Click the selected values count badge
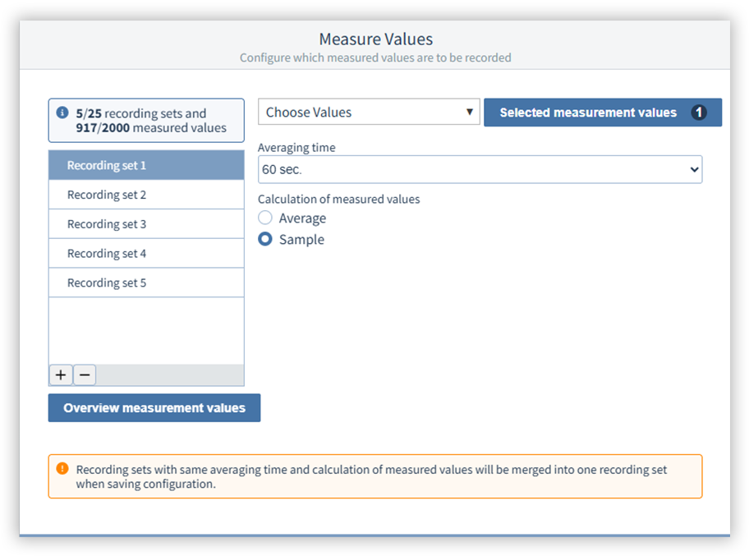The width and height of the screenshot is (749, 556). 699,113
